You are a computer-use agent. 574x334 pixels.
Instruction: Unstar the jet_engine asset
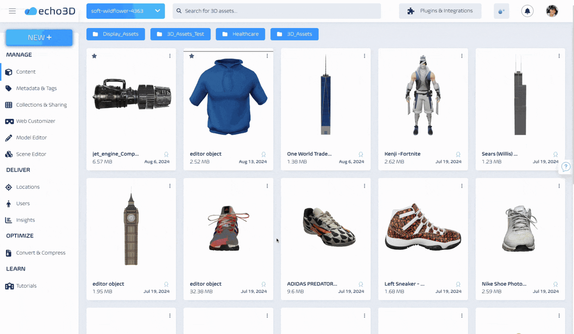pos(94,56)
